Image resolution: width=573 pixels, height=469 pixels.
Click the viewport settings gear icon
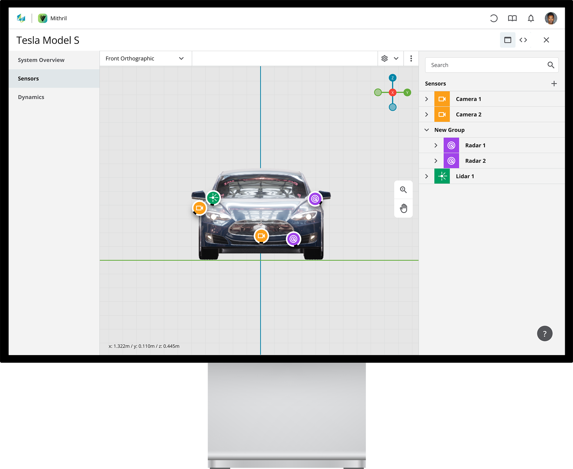pos(384,59)
